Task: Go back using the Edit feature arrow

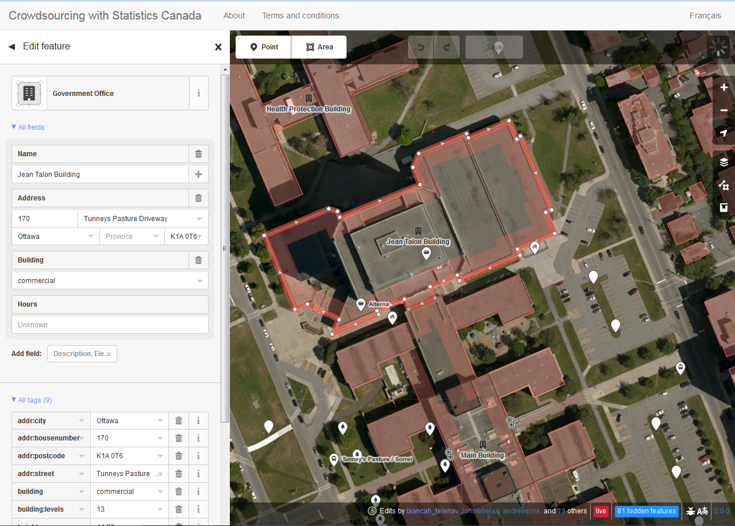Action: (x=11, y=47)
